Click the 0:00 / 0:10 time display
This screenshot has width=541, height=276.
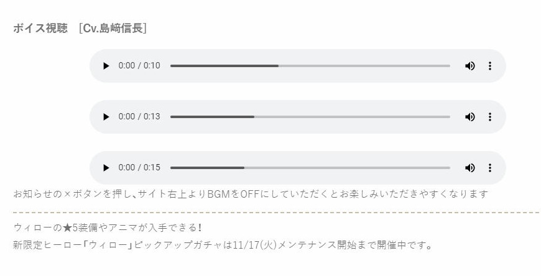[139, 66]
